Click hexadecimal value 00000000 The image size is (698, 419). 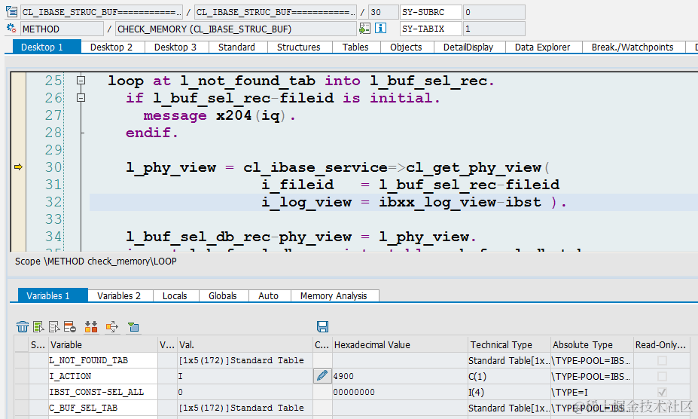(x=400, y=393)
